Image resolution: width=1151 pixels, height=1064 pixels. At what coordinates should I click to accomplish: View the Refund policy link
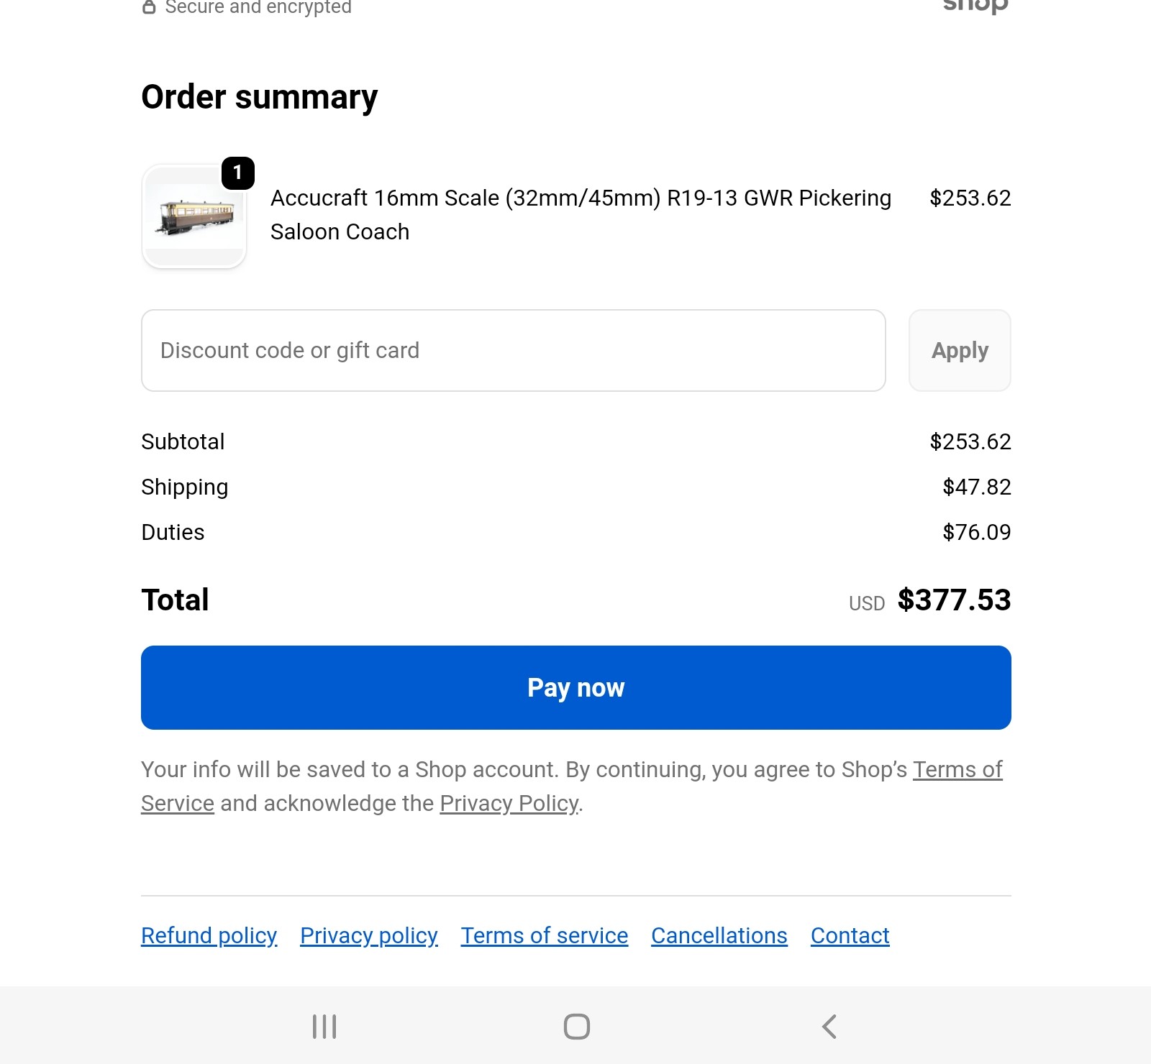209,935
